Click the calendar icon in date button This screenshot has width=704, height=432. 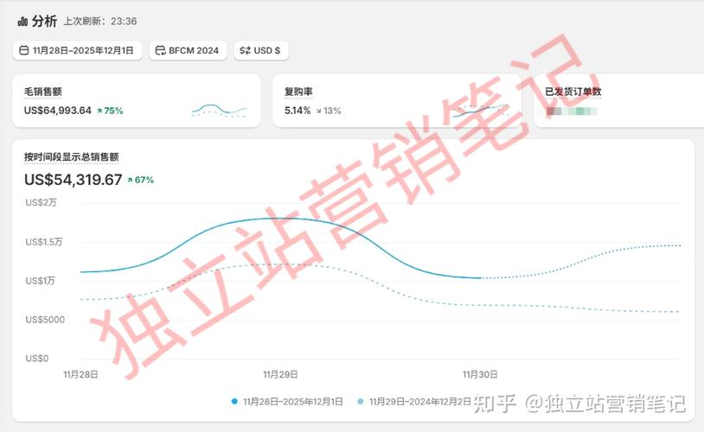click(x=24, y=50)
